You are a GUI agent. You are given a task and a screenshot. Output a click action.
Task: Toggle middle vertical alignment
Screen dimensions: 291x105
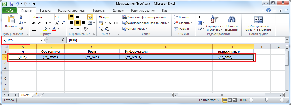click(77, 17)
